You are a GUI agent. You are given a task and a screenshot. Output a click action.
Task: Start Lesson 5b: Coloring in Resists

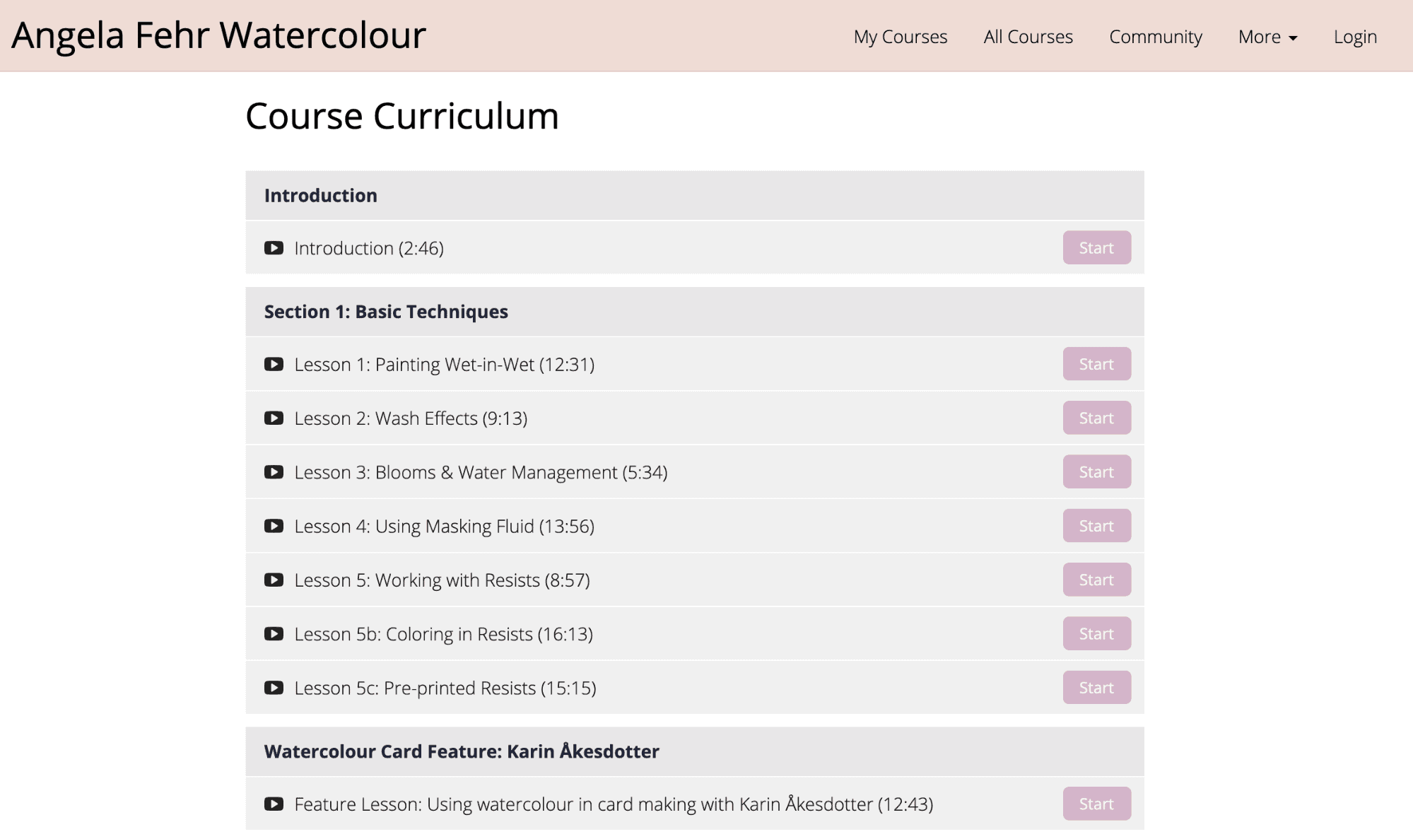pyautogui.click(x=1096, y=633)
